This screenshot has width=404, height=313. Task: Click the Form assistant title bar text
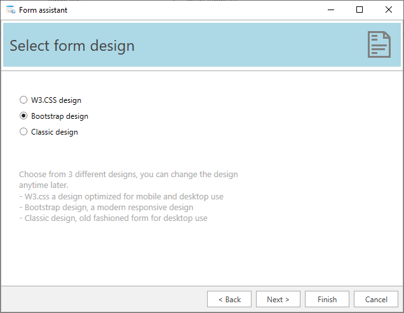point(43,10)
